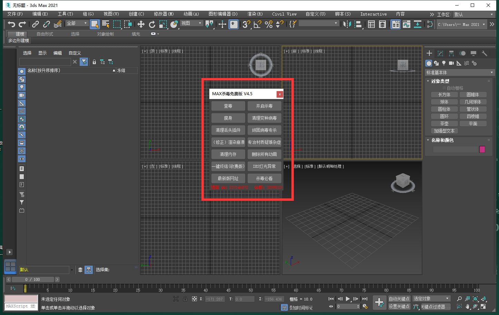Click the Mirror tool icon

pos(347,24)
